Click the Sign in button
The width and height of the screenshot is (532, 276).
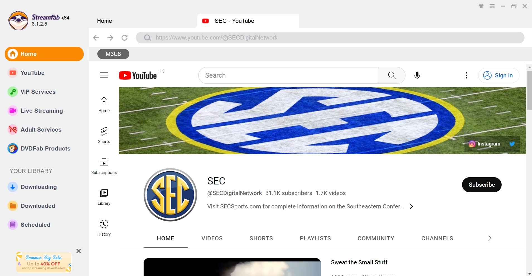point(499,75)
